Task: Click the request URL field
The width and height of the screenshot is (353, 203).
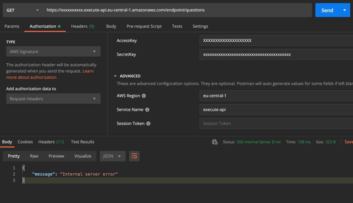Action: (177, 10)
